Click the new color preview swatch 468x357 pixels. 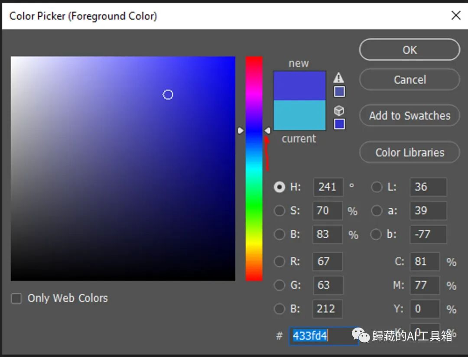(x=299, y=86)
